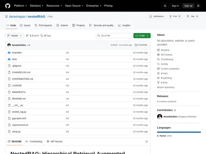Open the Platform menu
Screen dimensions: 206x154
click(x=20, y=6)
